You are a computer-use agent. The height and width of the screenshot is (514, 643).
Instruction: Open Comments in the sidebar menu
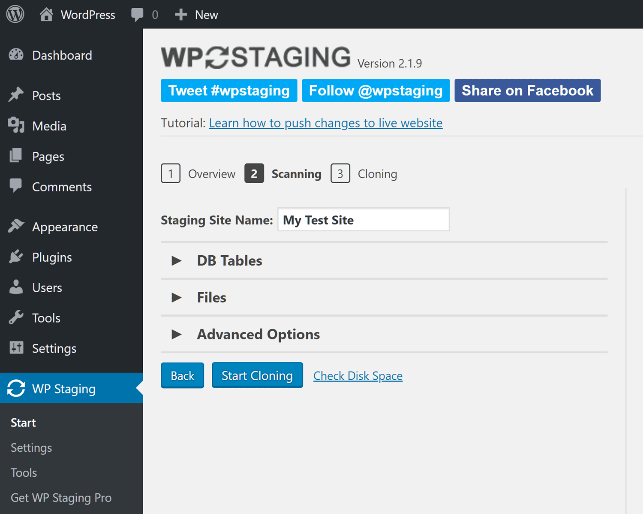(x=62, y=187)
